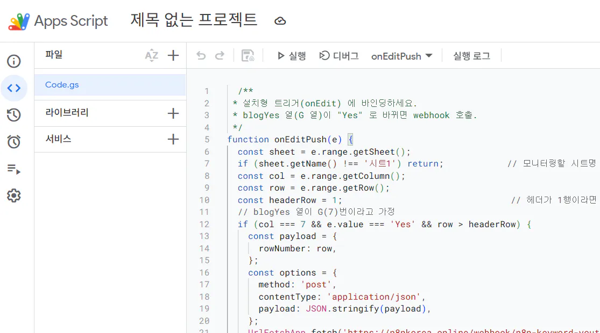Screen dimensions: 600x333
Task: Open the Overview info icon in sidebar
Action: click(14, 61)
